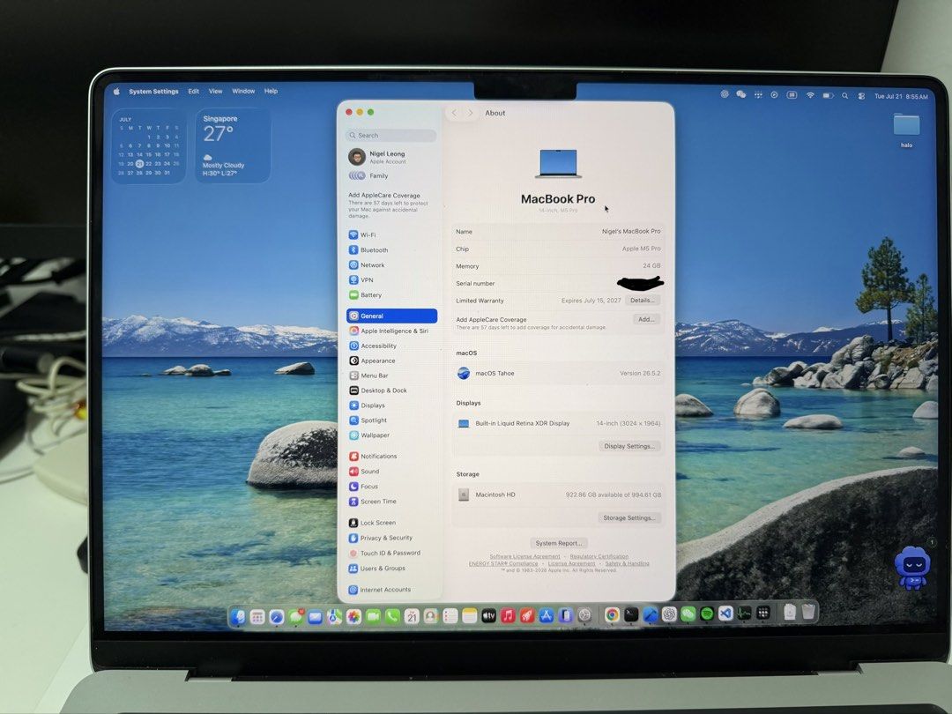The height and width of the screenshot is (714, 952).
Task: Click the date and time in menu bar
Action: pyautogui.click(x=901, y=97)
